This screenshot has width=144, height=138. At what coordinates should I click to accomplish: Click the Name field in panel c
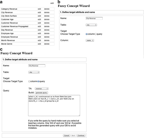click(x=37, y=66)
